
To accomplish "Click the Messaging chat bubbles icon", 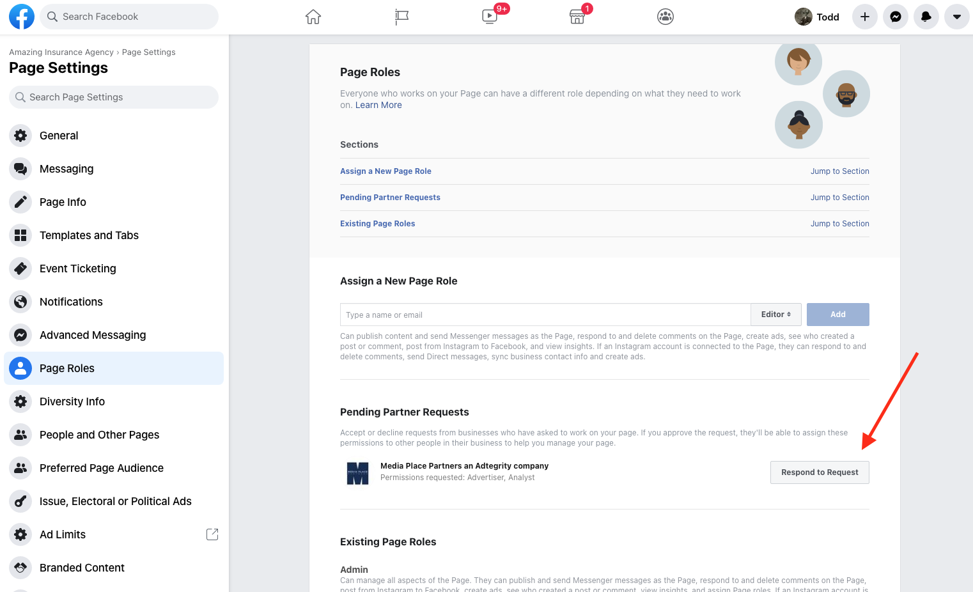I will click(20, 169).
